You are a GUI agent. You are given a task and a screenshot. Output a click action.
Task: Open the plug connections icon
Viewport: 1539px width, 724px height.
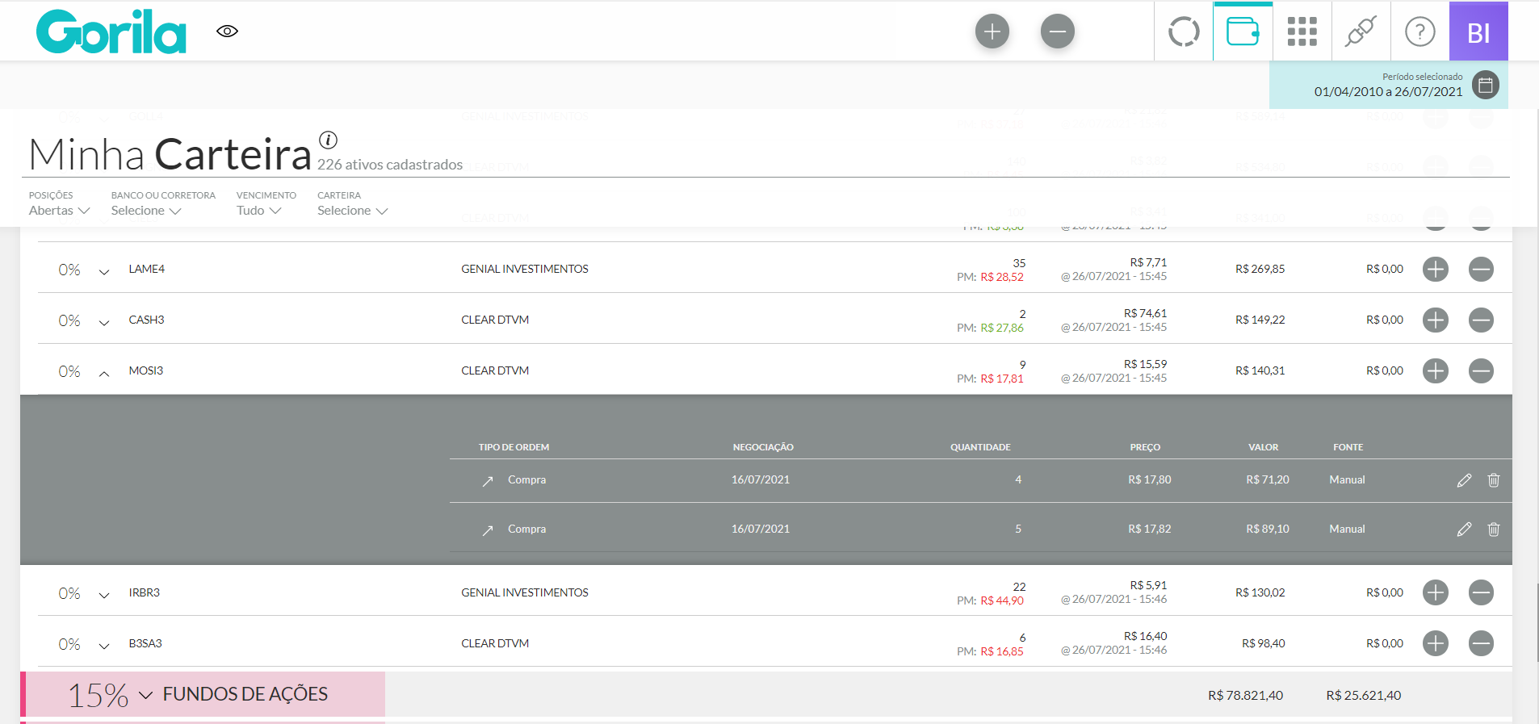[x=1361, y=32]
